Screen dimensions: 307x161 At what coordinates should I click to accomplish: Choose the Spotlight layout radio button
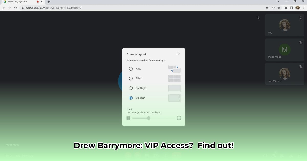(131, 88)
